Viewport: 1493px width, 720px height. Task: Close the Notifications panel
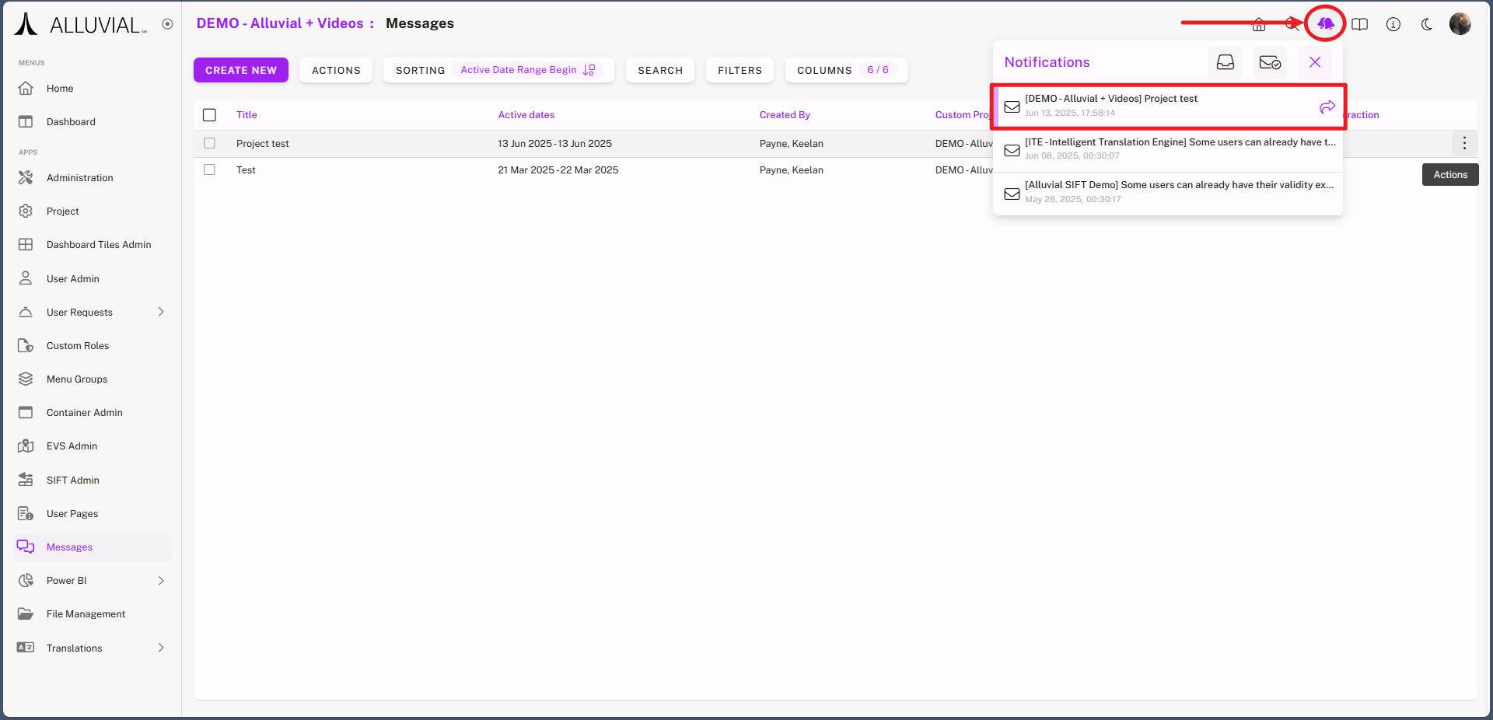click(1314, 62)
